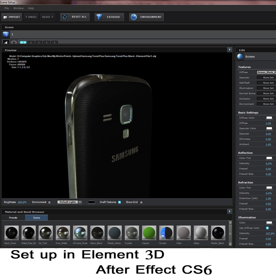Select the Plastic_Black material sphere
The height and width of the screenshot is (276, 276).
pyautogui.click(x=218, y=233)
